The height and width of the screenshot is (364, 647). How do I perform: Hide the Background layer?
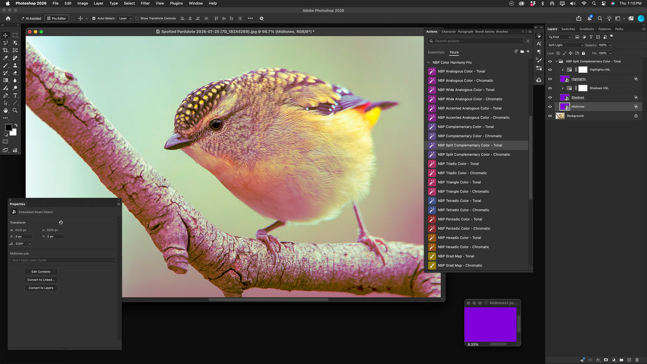pyautogui.click(x=550, y=115)
